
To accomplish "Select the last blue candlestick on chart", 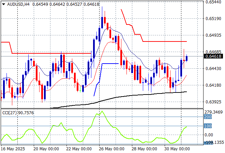I will click(186, 58).
